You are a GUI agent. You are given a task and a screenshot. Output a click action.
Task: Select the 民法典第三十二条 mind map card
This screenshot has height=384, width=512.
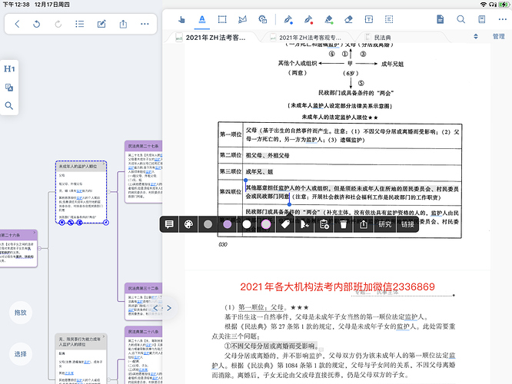coord(143,302)
